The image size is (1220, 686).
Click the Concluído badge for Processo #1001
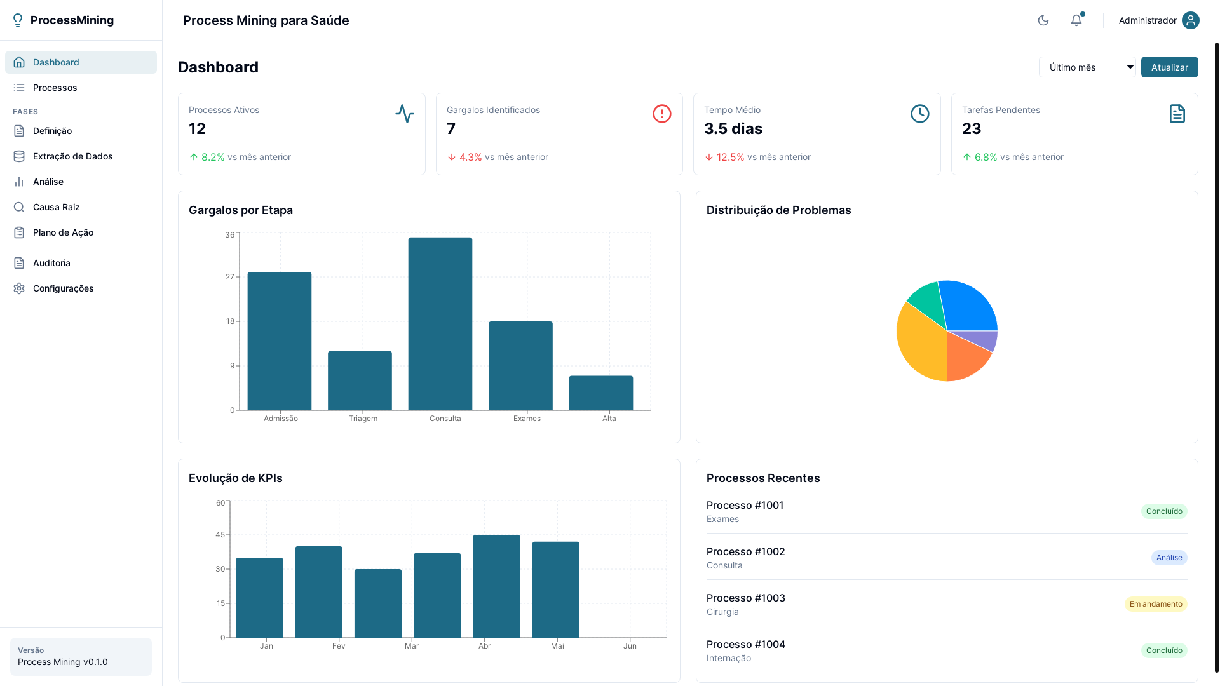(x=1164, y=511)
